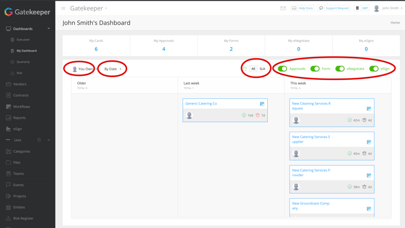
Task: Go to Teams in sidebar
Action: [18, 173]
